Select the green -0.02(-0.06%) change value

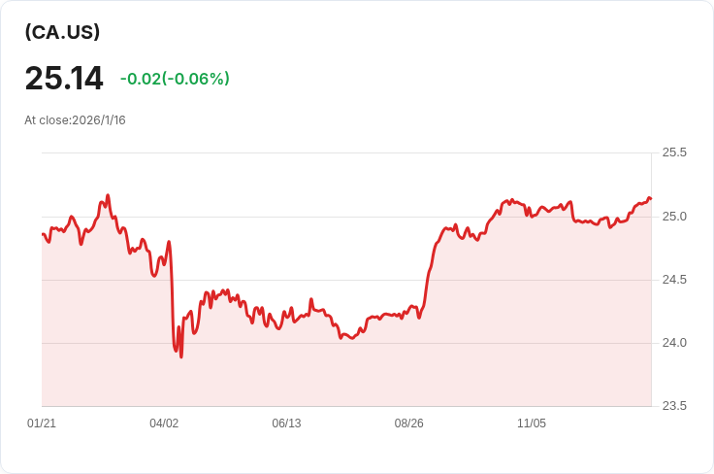click(x=175, y=79)
